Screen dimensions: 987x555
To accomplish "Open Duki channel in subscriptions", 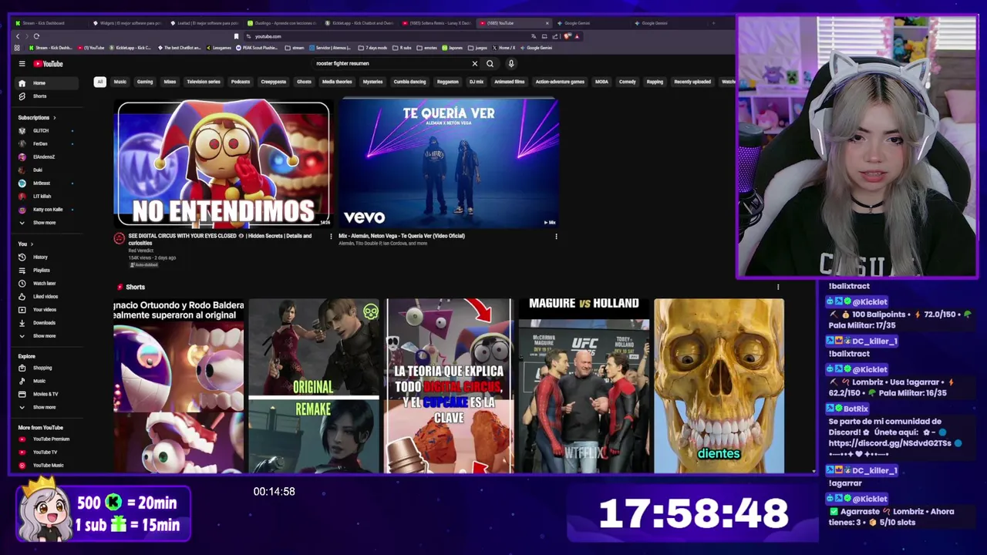I will pos(48,170).
